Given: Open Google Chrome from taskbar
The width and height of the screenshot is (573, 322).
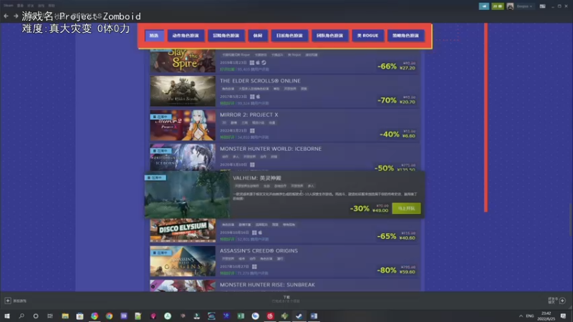Looking at the screenshot, I should [110, 316].
